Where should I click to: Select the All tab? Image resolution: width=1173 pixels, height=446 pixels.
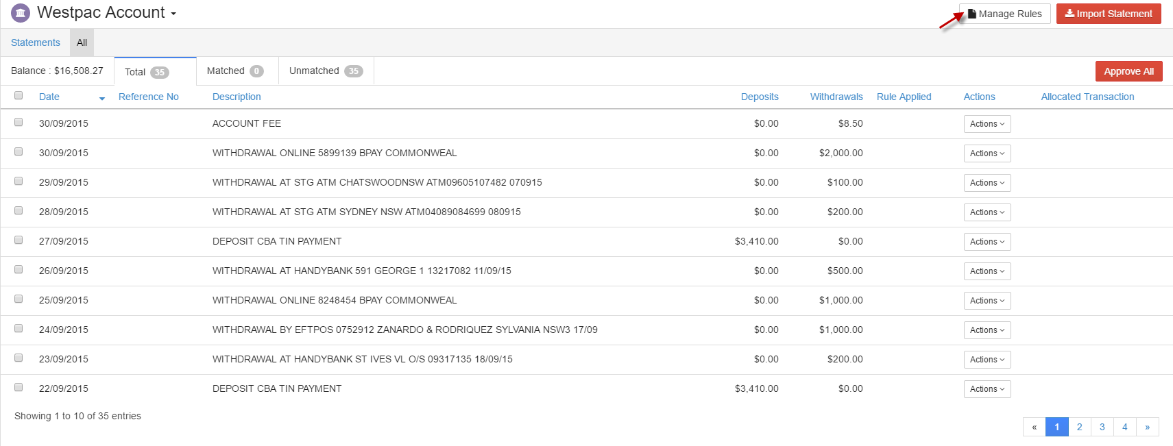(x=82, y=42)
